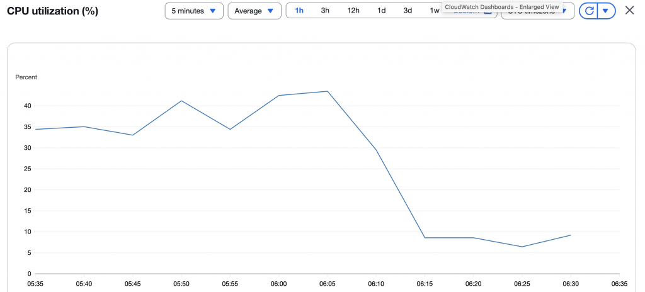This screenshot has width=645, height=292.
Task: Click the 06:05 peak point on the graph
Action: [x=328, y=91]
